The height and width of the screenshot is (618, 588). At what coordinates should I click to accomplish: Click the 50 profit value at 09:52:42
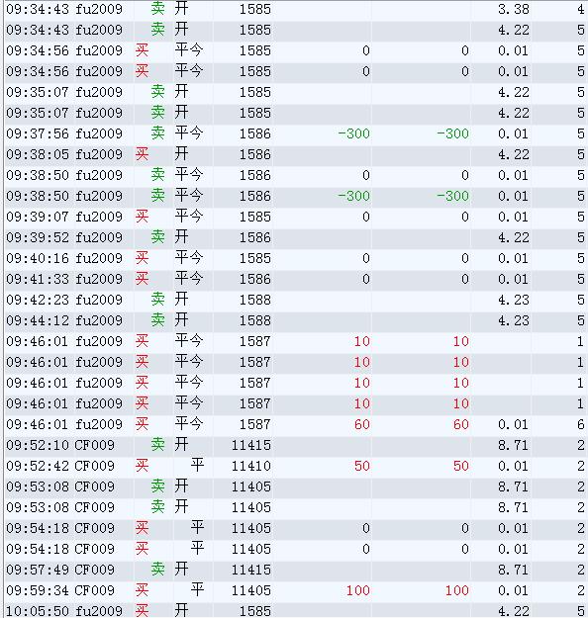tap(362, 466)
